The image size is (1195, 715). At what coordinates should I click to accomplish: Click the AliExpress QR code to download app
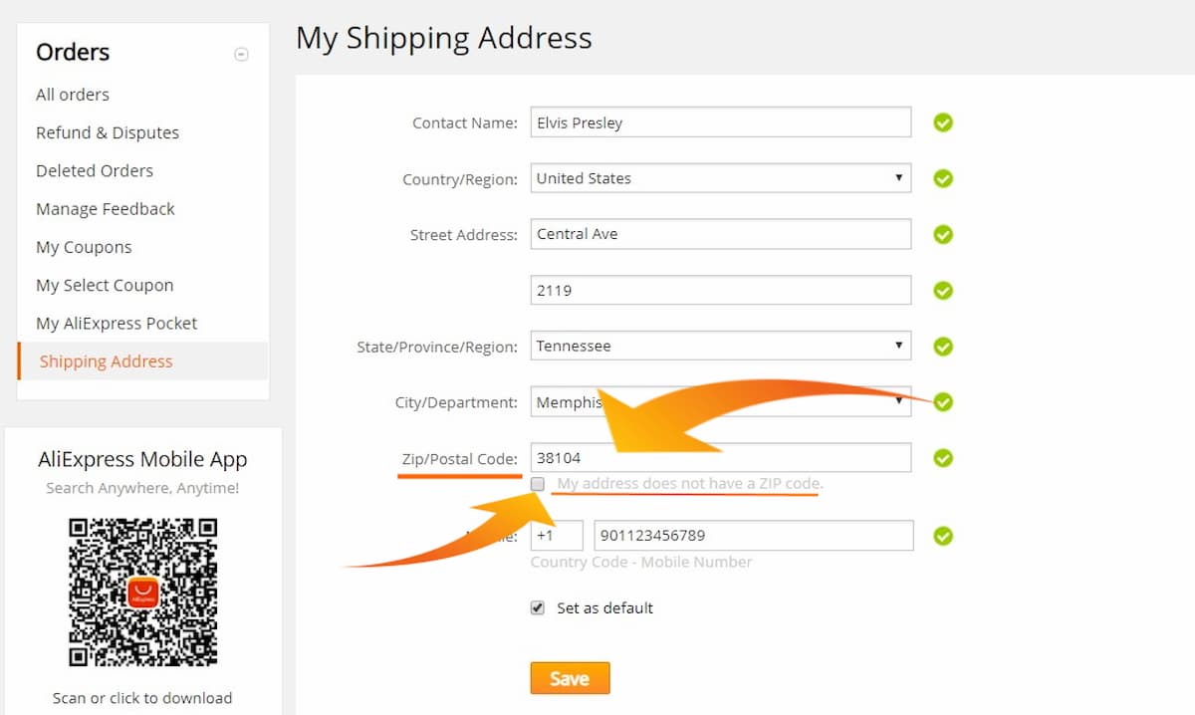click(x=142, y=593)
